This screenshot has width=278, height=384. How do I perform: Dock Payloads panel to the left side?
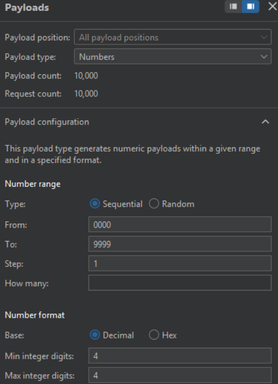coord(234,6)
